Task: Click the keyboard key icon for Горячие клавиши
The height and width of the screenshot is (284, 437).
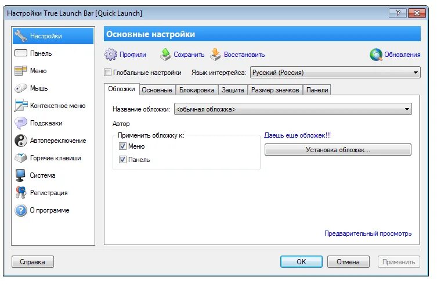Action: 21,158
